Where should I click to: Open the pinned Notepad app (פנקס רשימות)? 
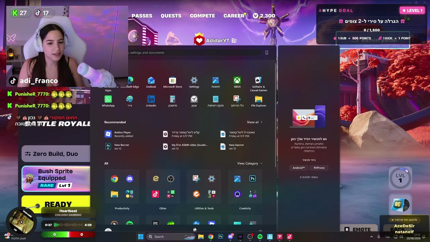tap(215, 101)
